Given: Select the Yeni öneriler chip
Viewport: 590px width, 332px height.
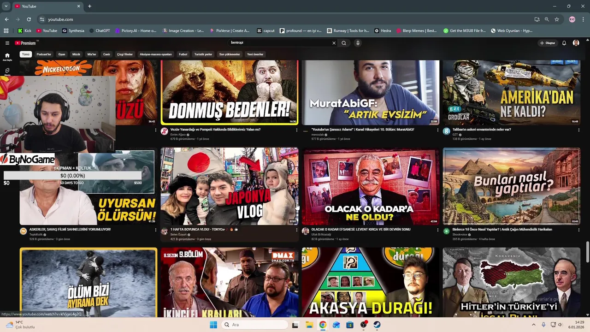Looking at the screenshot, I should coord(255,54).
